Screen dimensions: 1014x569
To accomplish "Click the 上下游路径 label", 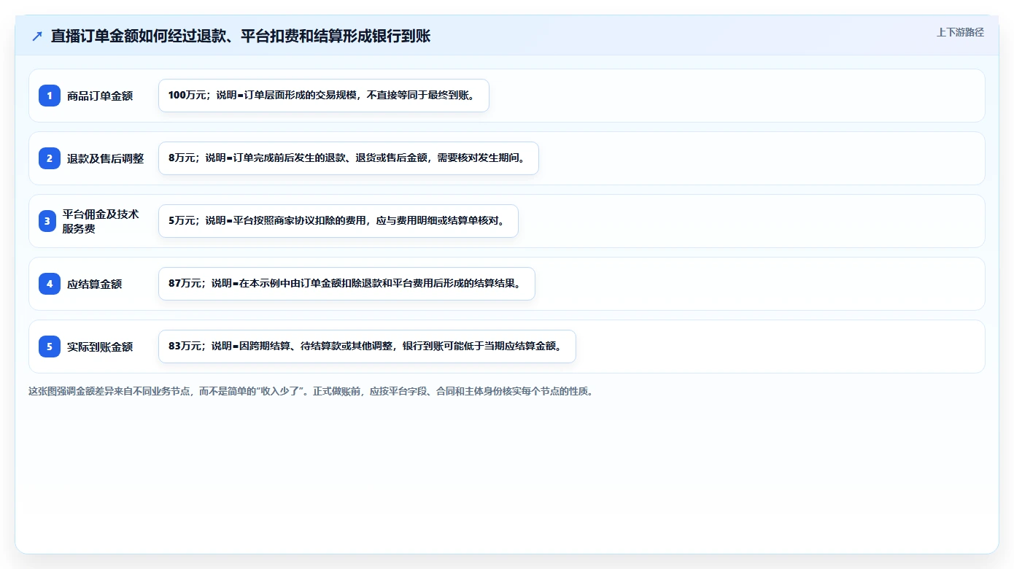I will (x=960, y=32).
